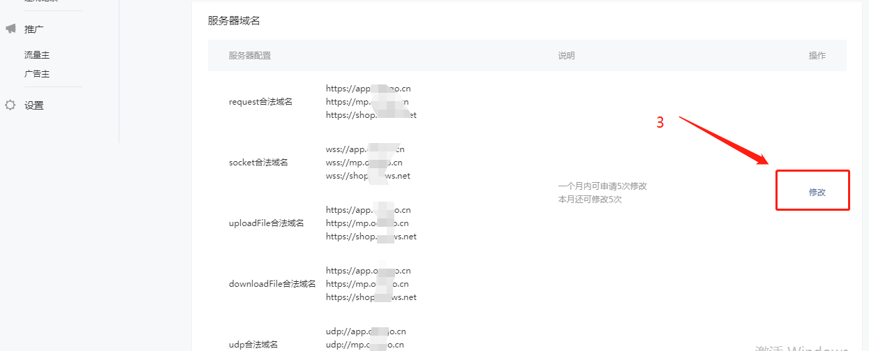Open the 设置 sidebar menu

point(34,105)
